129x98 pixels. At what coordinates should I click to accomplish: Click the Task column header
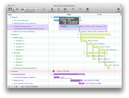click(10, 15)
